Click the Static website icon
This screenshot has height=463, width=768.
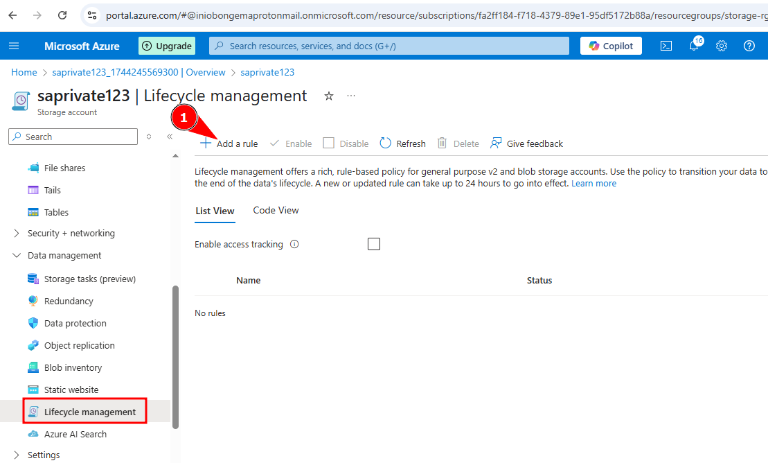33,390
